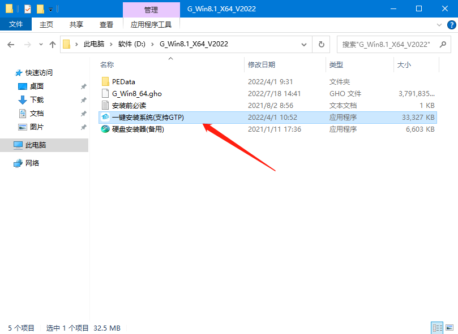Navigate back with the back arrow
The width and height of the screenshot is (458, 334).
(10, 44)
